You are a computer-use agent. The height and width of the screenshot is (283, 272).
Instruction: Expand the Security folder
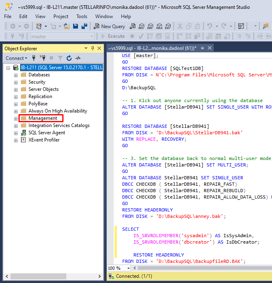tap(16, 82)
